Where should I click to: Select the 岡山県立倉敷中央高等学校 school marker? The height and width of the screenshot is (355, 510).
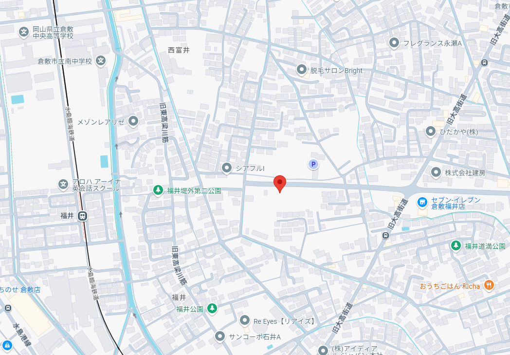click(23, 32)
